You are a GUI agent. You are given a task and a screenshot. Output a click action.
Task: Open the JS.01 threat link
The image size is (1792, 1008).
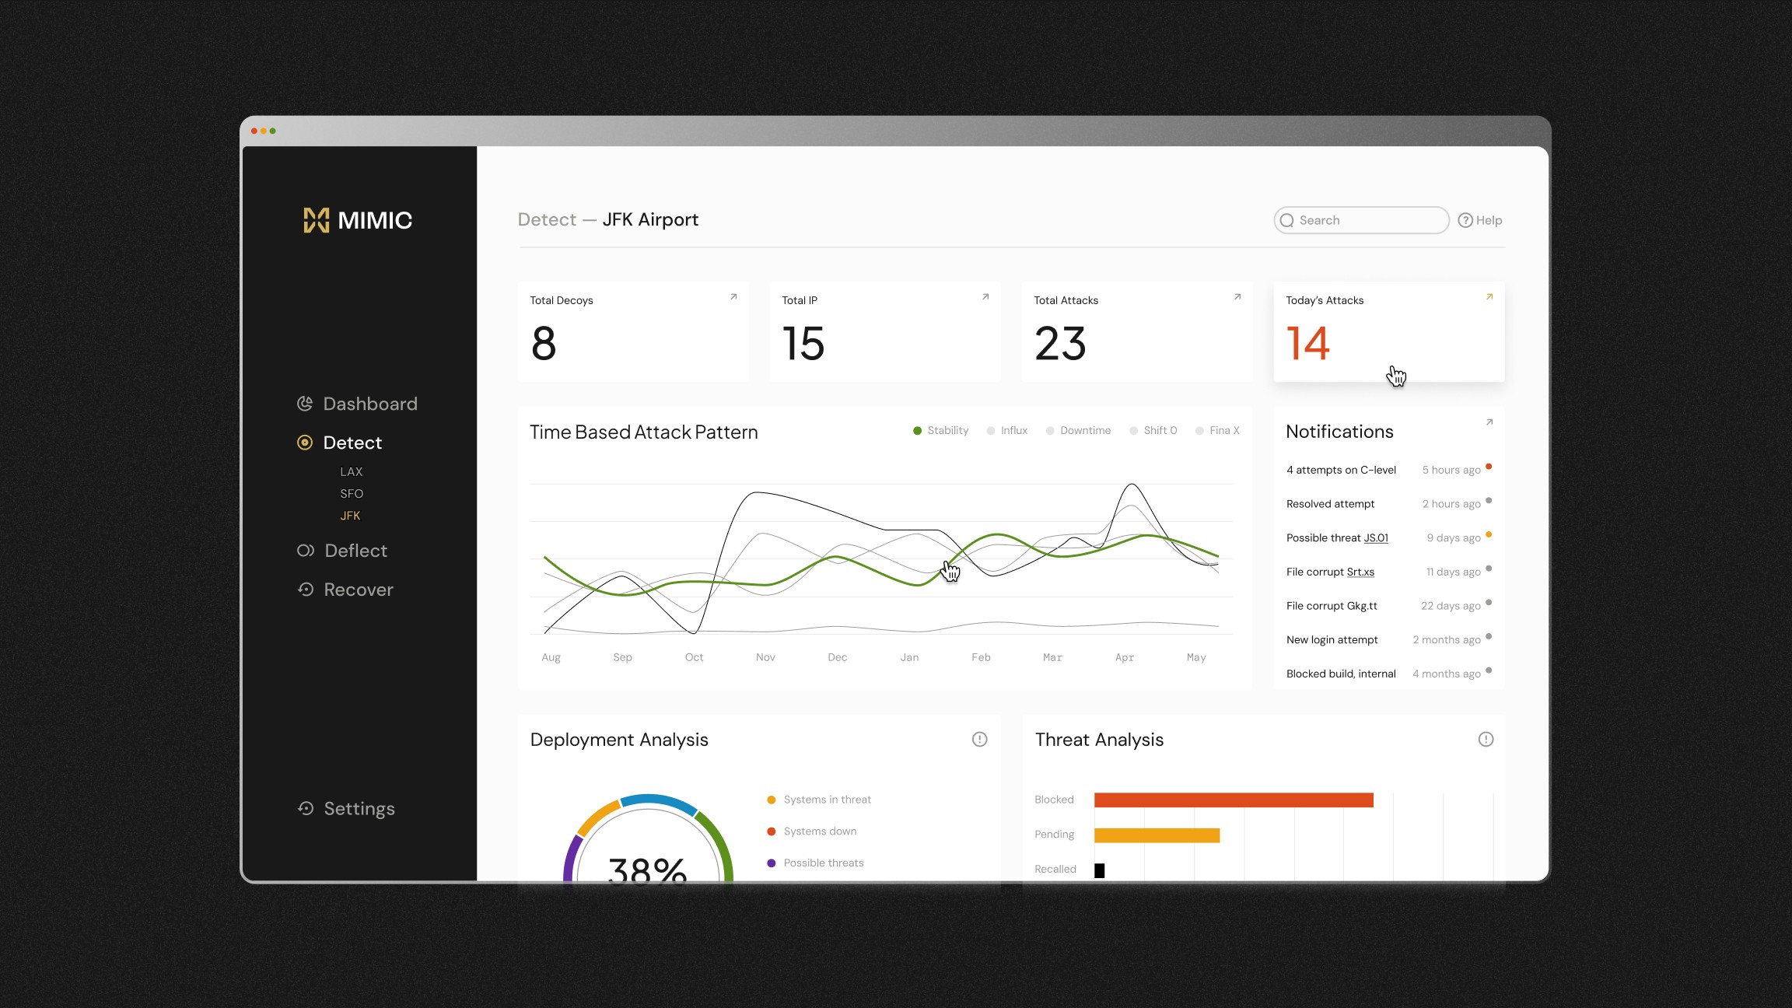pyautogui.click(x=1375, y=538)
